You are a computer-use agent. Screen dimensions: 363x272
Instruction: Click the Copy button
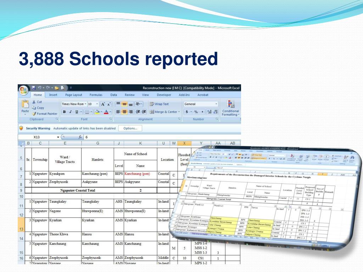pyautogui.click(x=38, y=108)
